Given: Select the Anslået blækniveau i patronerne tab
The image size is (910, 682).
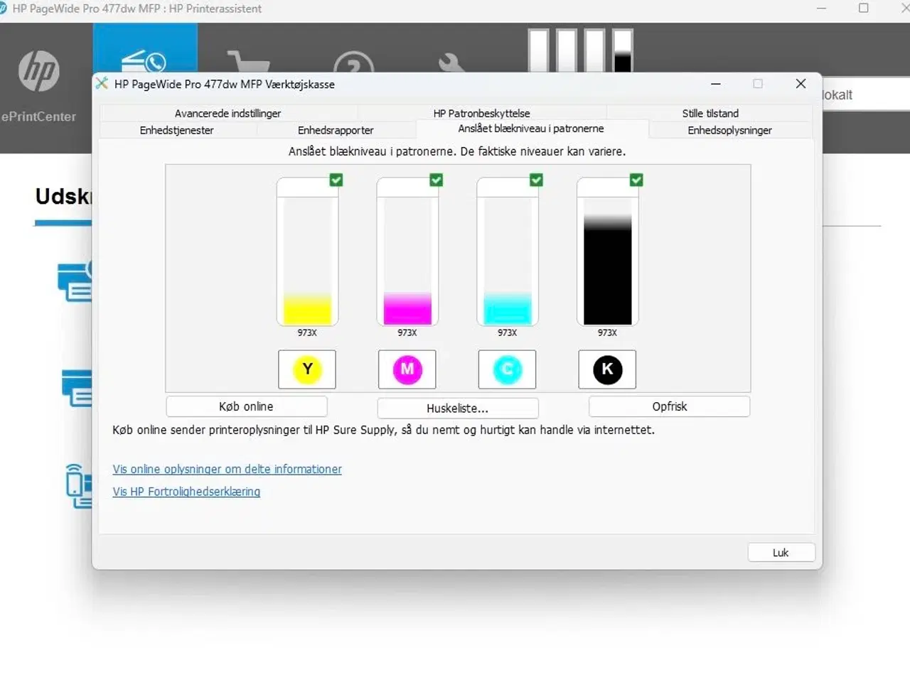Looking at the screenshot, I should pos(531,129).
